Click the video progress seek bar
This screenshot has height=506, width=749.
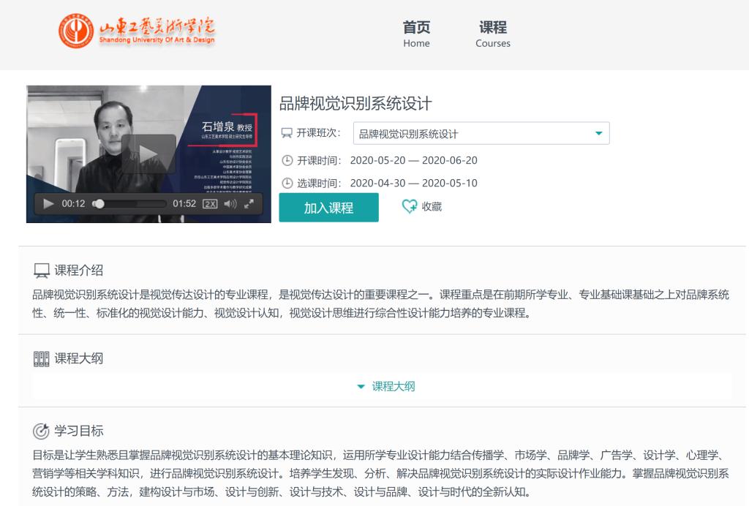coord(132,204)
